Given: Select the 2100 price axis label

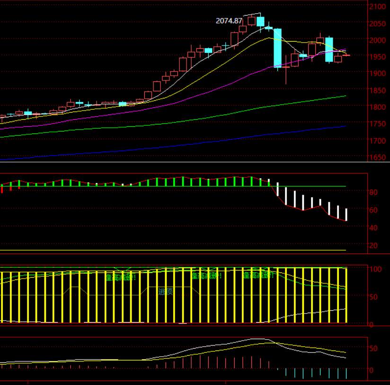Looking at the screenshot, I should (377, 7).
